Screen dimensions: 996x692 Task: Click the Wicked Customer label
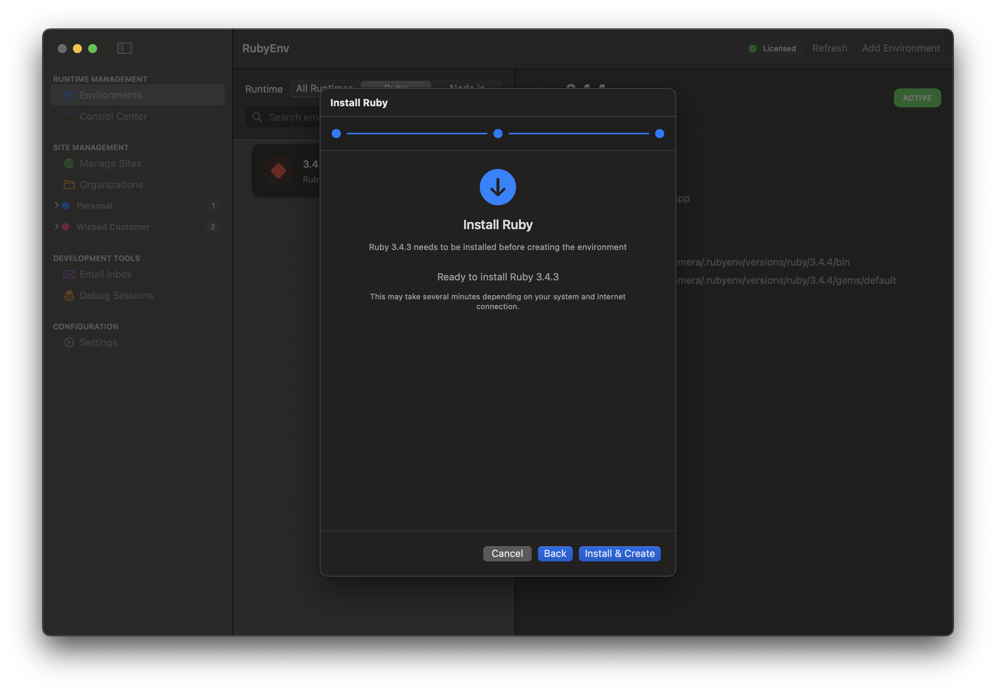[x=113, y=227]
